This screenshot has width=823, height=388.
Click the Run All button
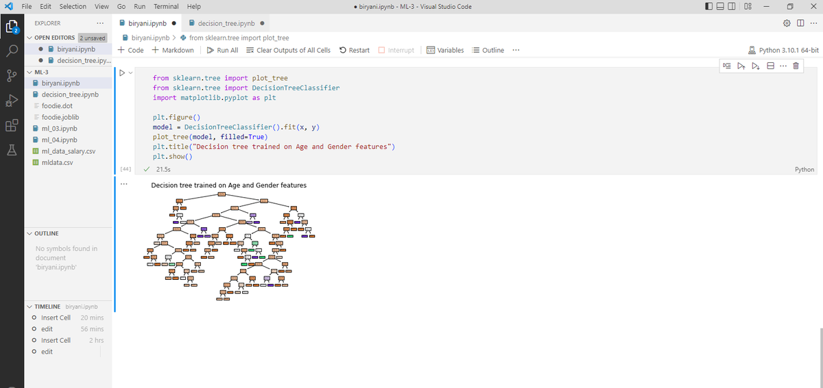(222, 50)
